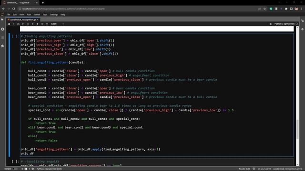Open a new browser tab

click(x=43, y=3)
